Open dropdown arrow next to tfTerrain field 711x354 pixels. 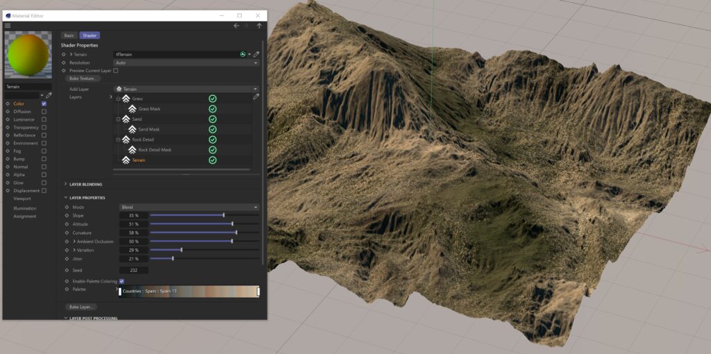tap(249, 54)
